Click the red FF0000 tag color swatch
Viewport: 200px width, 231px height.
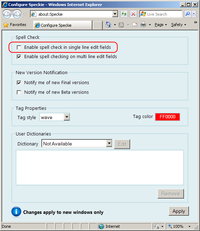coord(168,117)
